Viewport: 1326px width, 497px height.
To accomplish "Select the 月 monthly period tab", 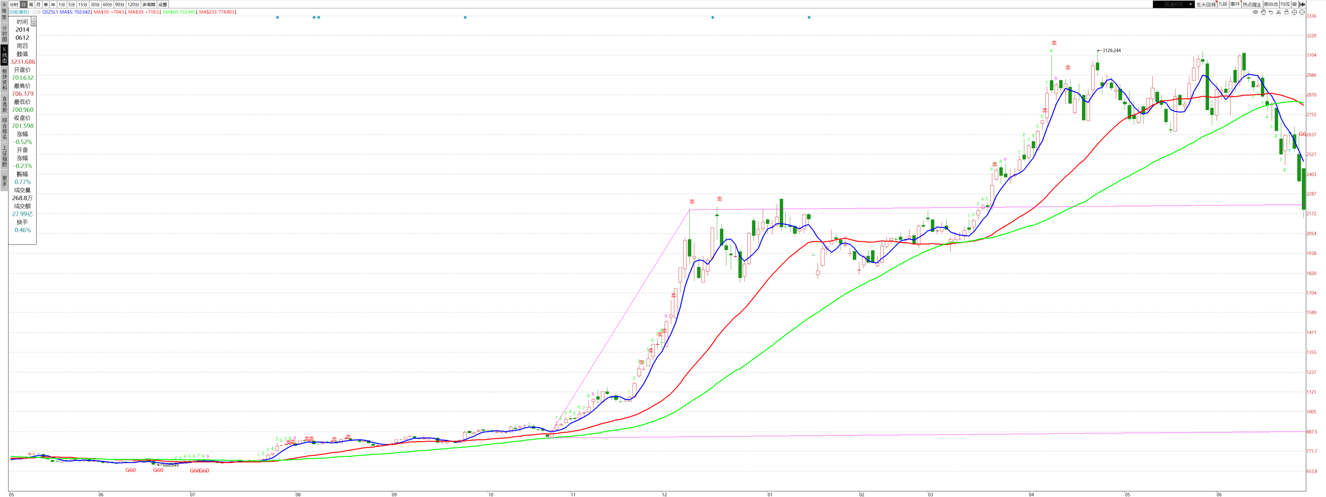I will (x=38, y=4).
